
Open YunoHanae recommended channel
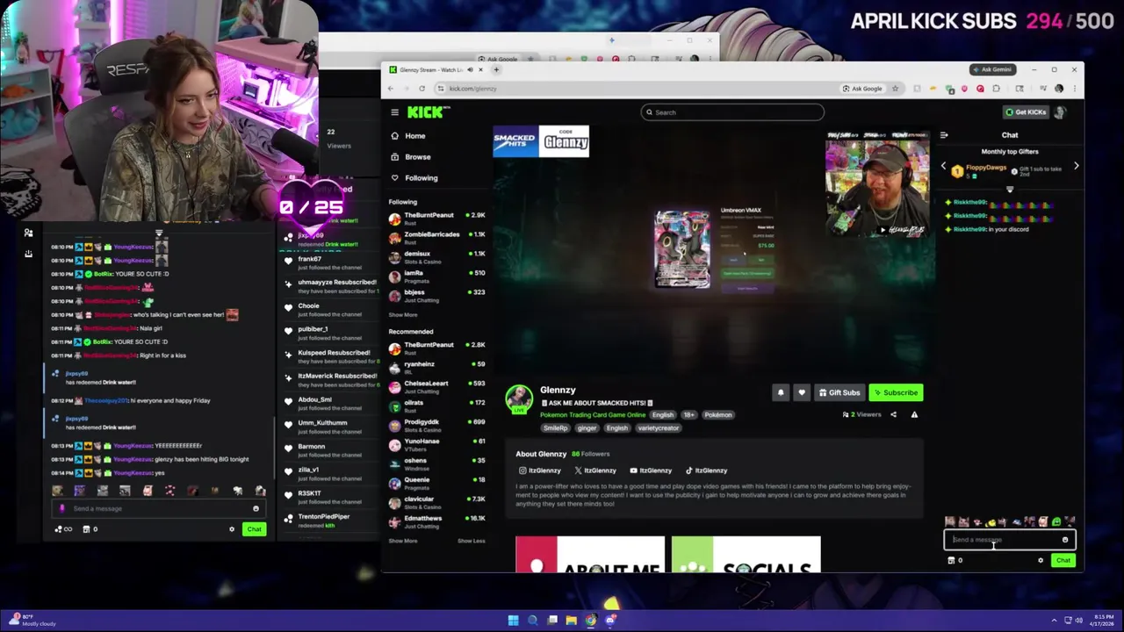[x=436, y=444]
